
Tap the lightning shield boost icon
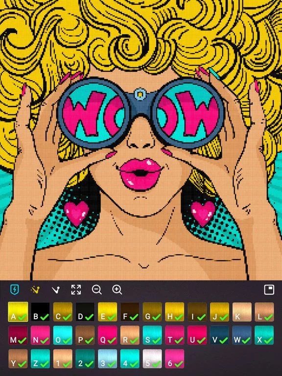click(15, 289)
